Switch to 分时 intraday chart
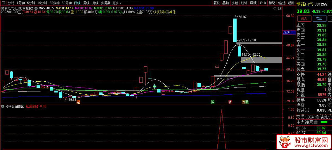The width and height of the screenshot is (332, 150). (x=11, y=3)
